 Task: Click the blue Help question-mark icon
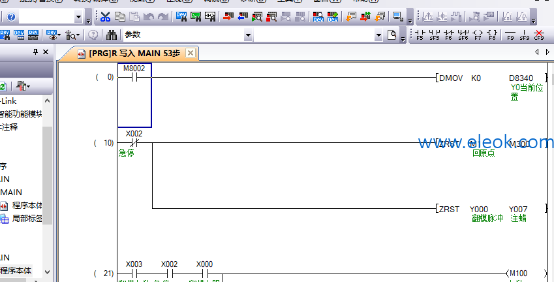point(11,16)
